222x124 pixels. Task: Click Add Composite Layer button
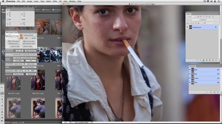29,44
